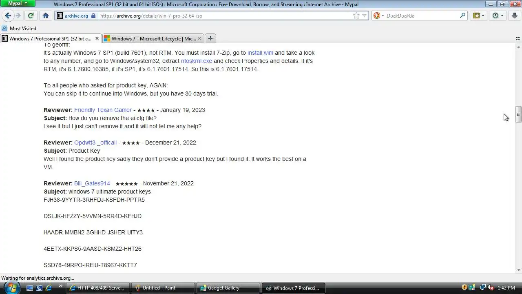Open the address bar history dropdown
The image size is (522, 294).
click(x=365, y=16)
